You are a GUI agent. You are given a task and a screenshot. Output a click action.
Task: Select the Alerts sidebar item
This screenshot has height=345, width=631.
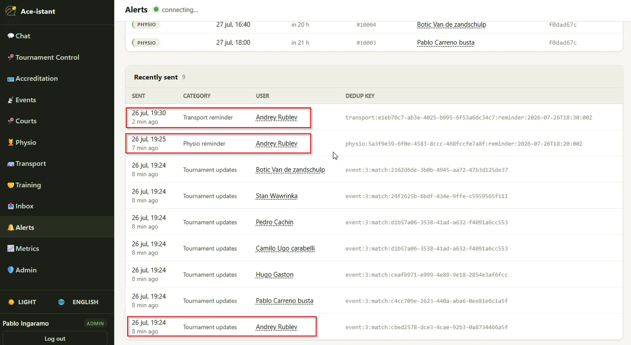57,228
